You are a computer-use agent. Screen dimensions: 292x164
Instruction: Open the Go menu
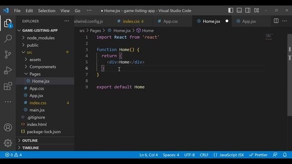[x=78, y=10]
